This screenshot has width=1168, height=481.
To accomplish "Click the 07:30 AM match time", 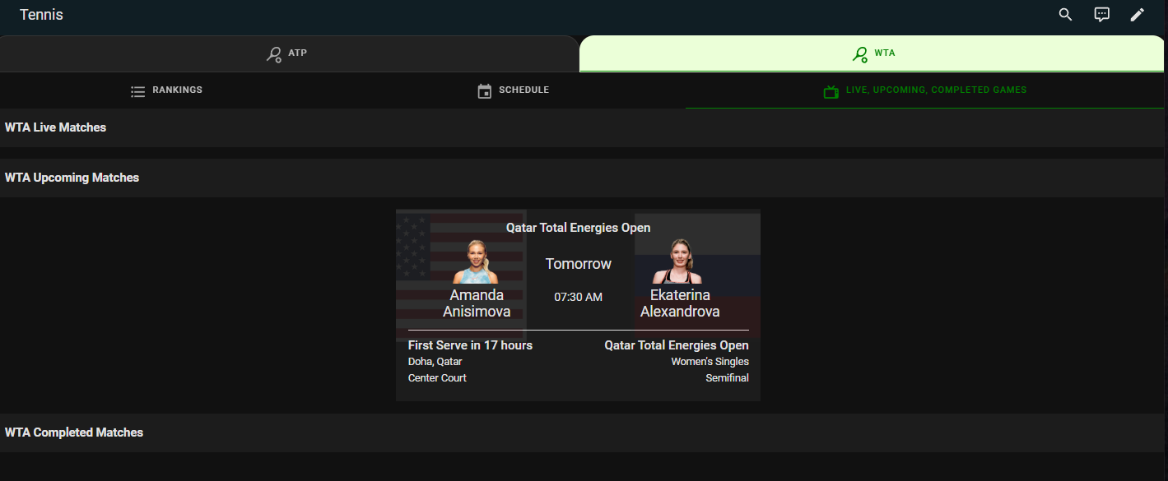I will (x=578, y=297).
